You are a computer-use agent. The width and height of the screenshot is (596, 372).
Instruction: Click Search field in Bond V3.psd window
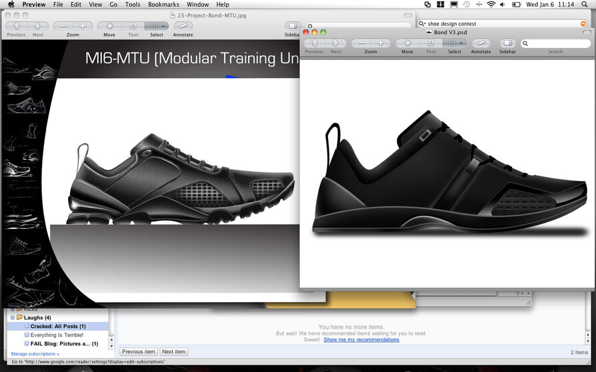click(555, 43)
